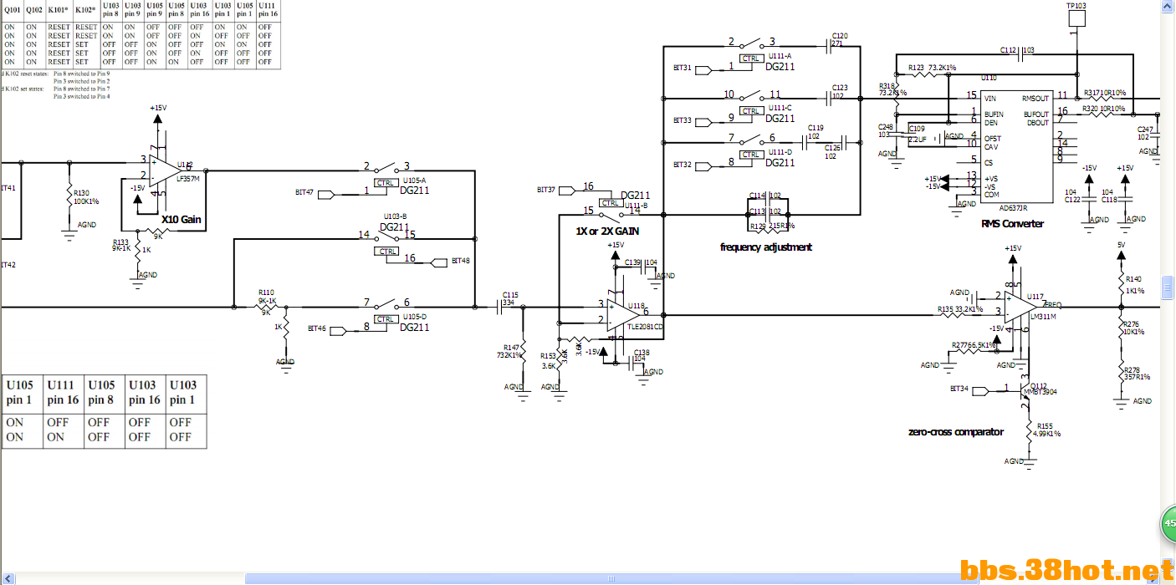1176x585 pixels.
Task: Click the MMBT3904 transistor name
Action: tap(1042, 393)
